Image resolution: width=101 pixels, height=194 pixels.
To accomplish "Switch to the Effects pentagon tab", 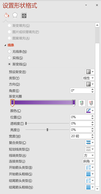I will pos(15,15).
